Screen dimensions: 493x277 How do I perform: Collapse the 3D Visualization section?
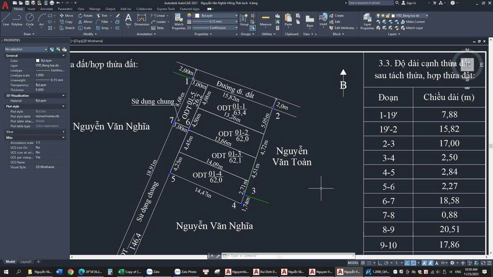point(64,95)
